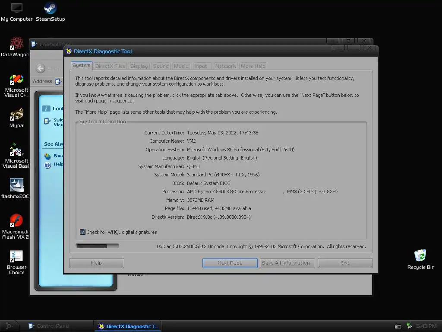Click '124MB used, 4833MB available' page file value

(x=219, y=209)
